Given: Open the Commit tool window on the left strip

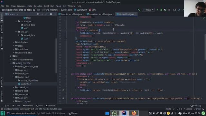Looking at the screenshot, I should 2,29.
